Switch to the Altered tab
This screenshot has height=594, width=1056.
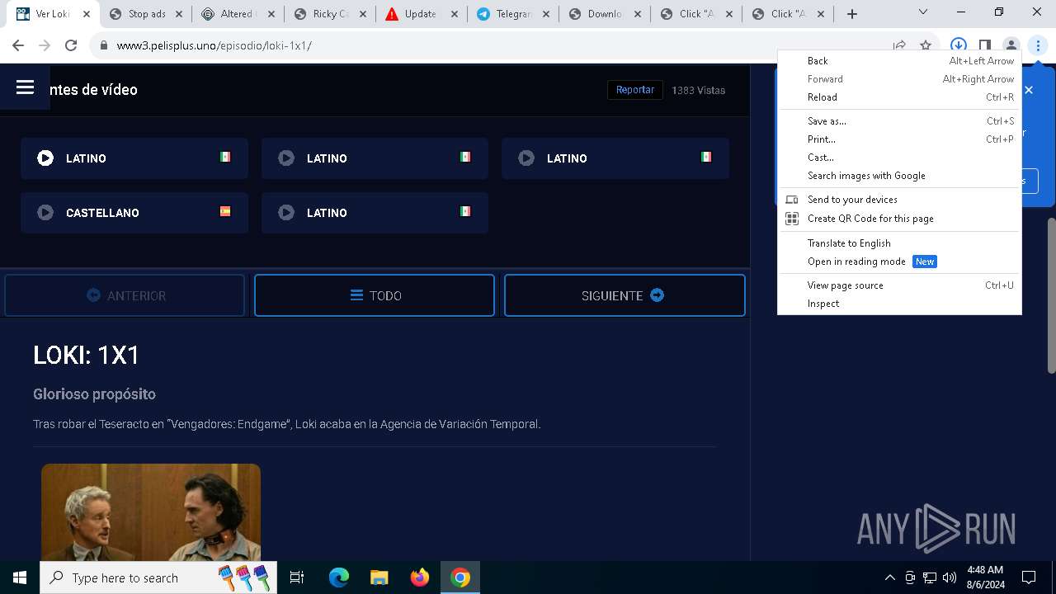[x=238, y=14]
